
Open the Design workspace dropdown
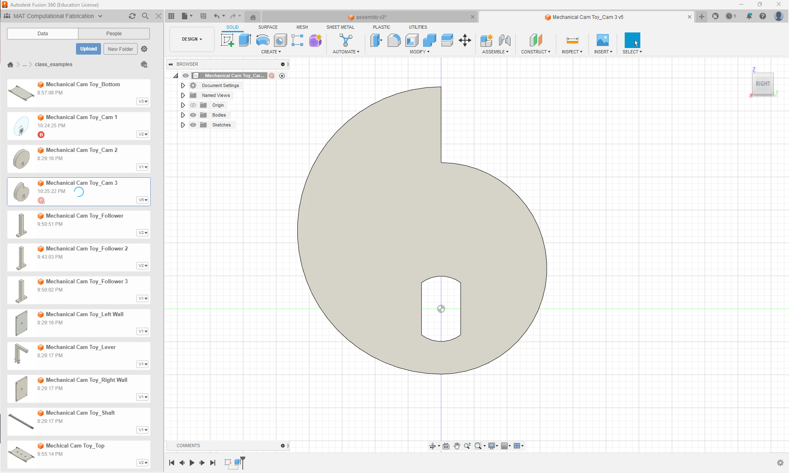point(191,39)
